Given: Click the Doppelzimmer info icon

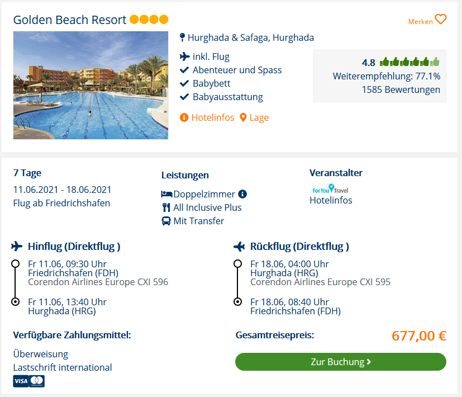Looking at the screenshot, I should coord(242,194).
